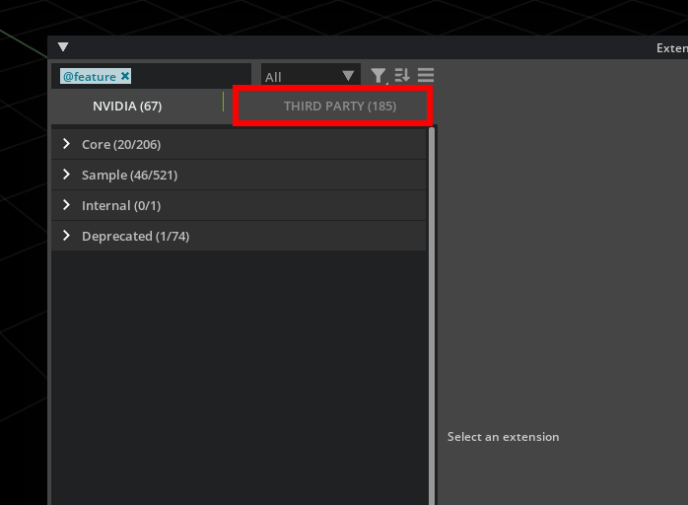The height and width of the screenshot is (505, 688).
Task: Expand the Internal category chevron
Action: (66, 205)
